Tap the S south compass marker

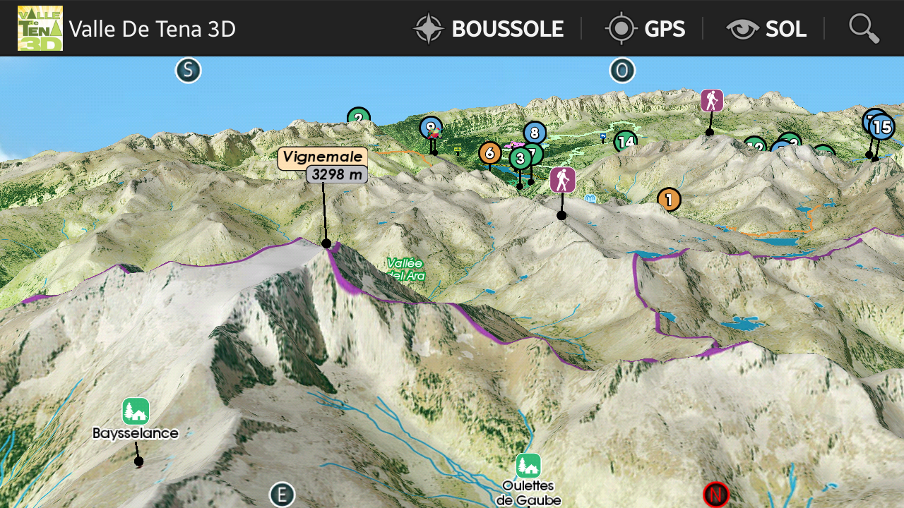click(x=189, y=71)
